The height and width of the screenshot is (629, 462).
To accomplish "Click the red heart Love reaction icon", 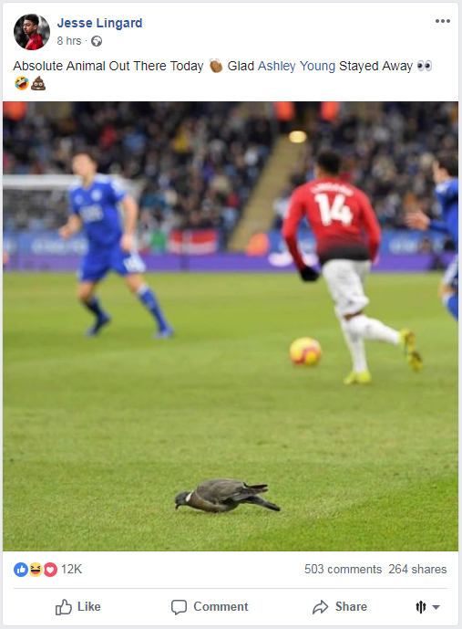I will pyautogui.click(x=50, y=570).
